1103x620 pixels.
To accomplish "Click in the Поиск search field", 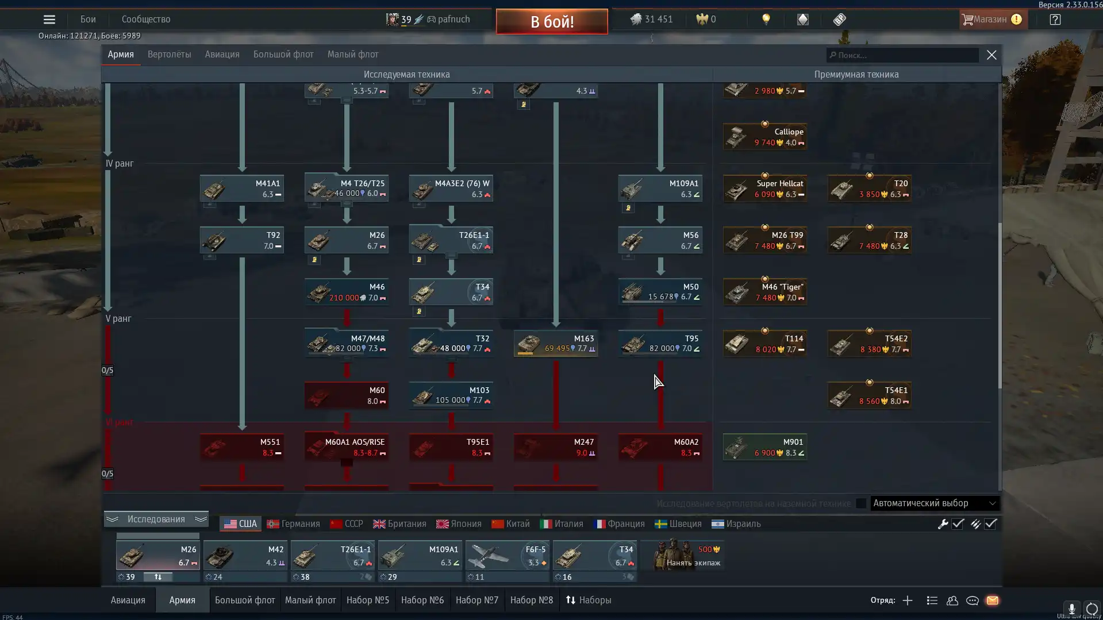I will [902, 55].
